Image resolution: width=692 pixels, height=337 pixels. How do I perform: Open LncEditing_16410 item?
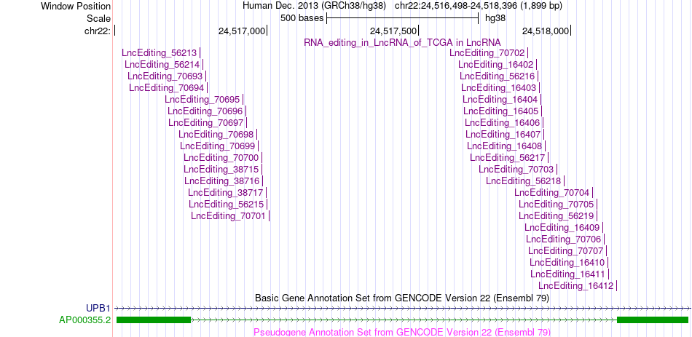[567, 262]
